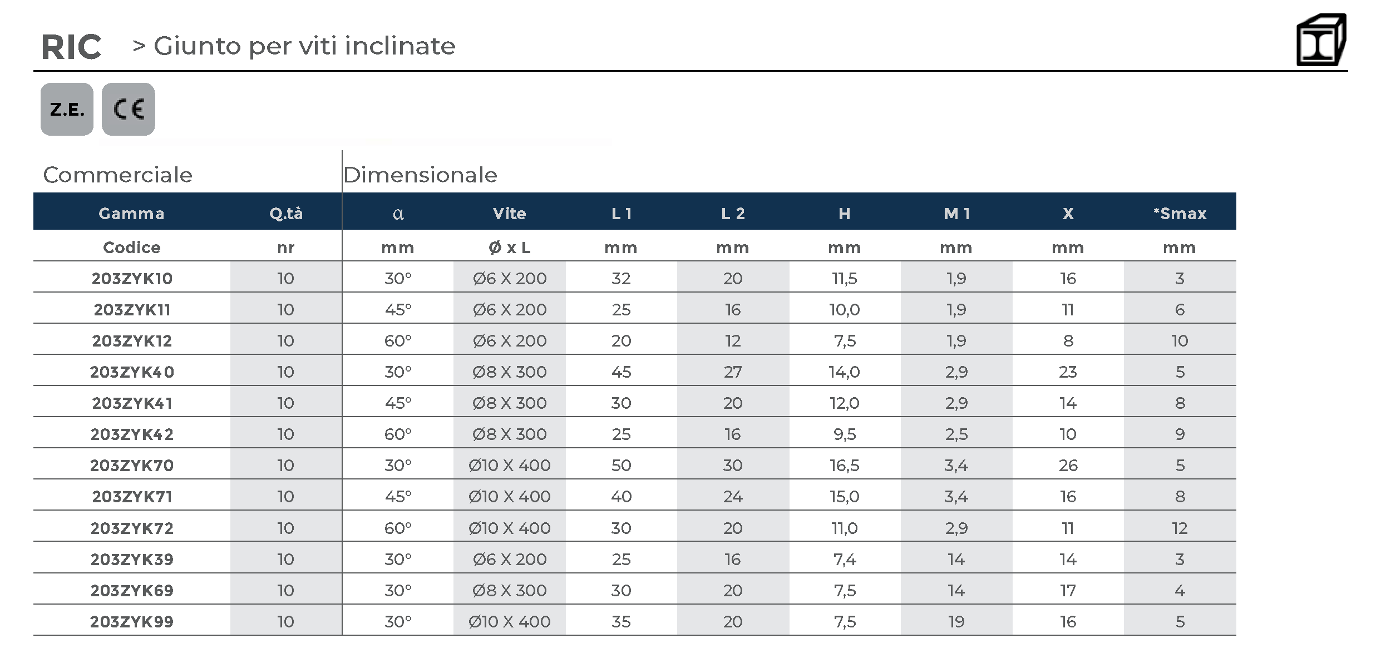Click the steel beam cube icon
Viewport: 1381px width, 653px height.
click(1321, 40)
